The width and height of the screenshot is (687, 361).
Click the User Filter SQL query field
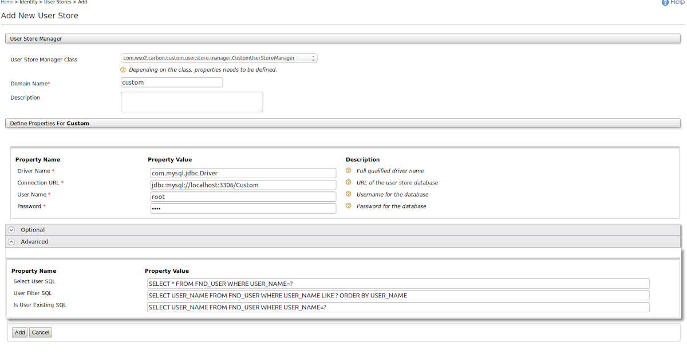tap(398, 295)
